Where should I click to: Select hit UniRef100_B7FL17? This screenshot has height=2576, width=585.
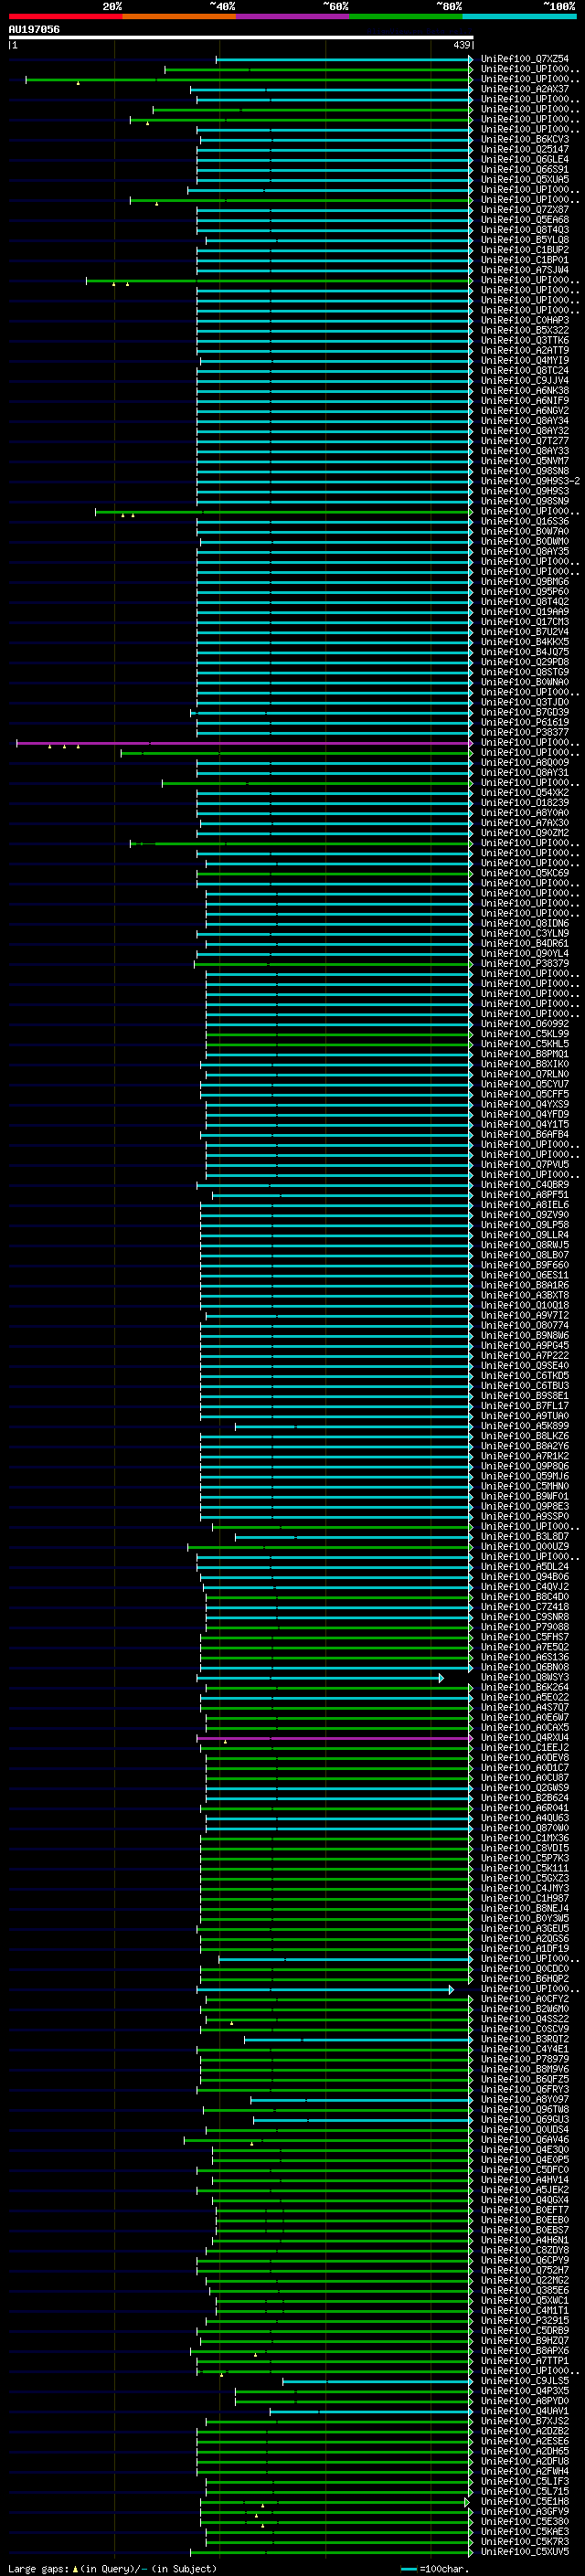coord(524,1406)
